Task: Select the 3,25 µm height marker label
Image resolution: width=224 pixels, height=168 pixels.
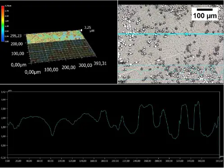Action: [89, 29]
